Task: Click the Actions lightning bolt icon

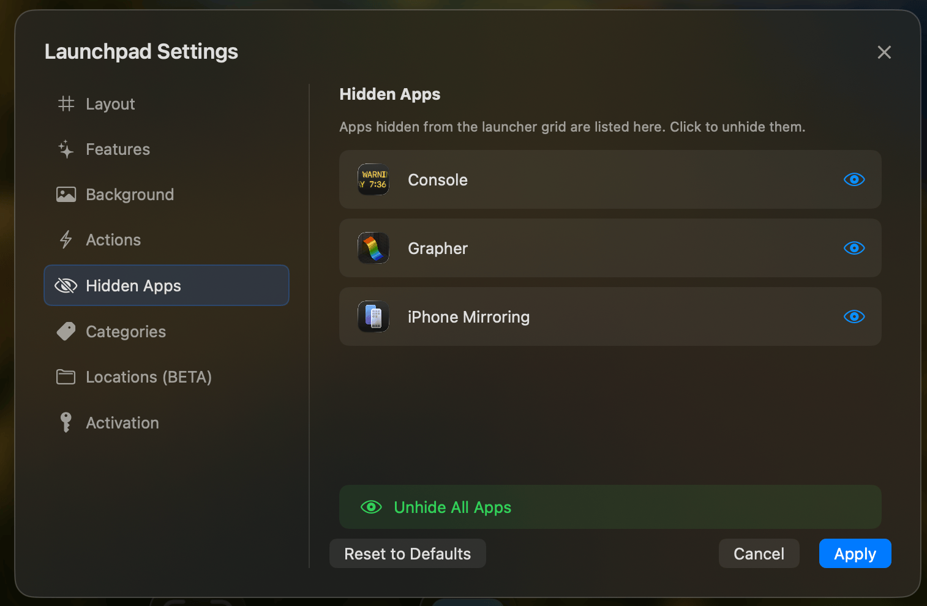Action: coord(66,239)
